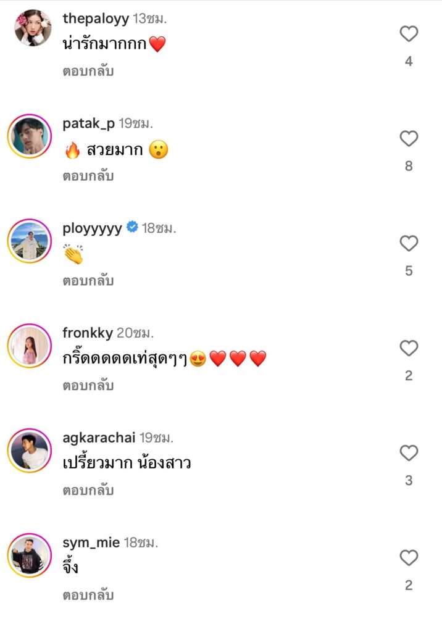Reply to patak_p's comment
Image resolution: width=442 pixels, height=632 pixels.
[x=88, y=176]
